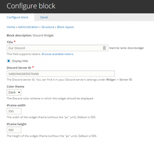154x141 pixels.
Task: Navigate to the Block layout breadcrumb
Action: 65,27
